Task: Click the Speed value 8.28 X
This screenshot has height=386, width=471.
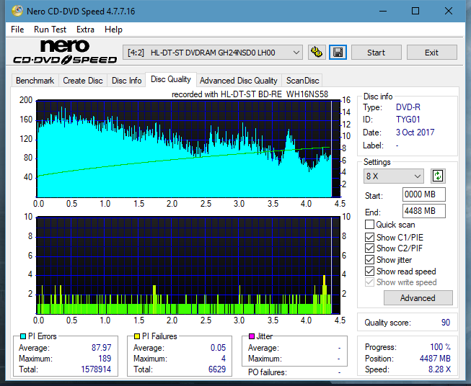Action: (x=440, y=369)
